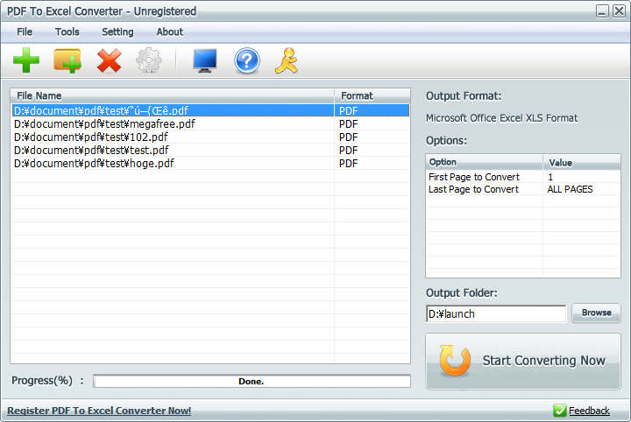Click the red X Remove File icon
The image size is (631, 422).
pos(109,60)
